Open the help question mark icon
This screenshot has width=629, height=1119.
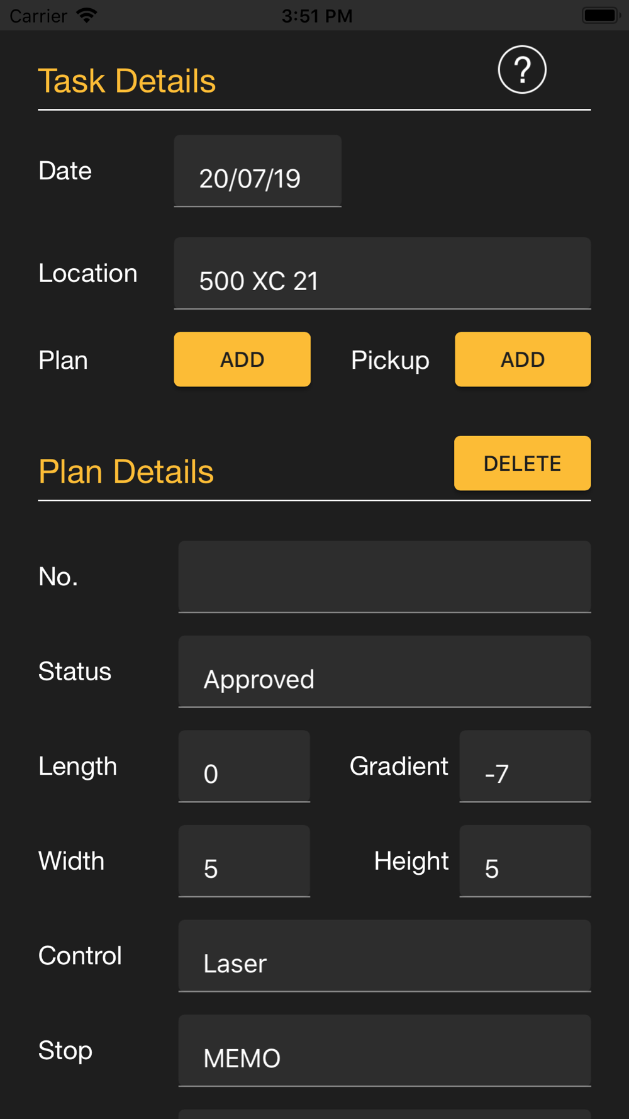pyautogui.click(x=522, y=70)
